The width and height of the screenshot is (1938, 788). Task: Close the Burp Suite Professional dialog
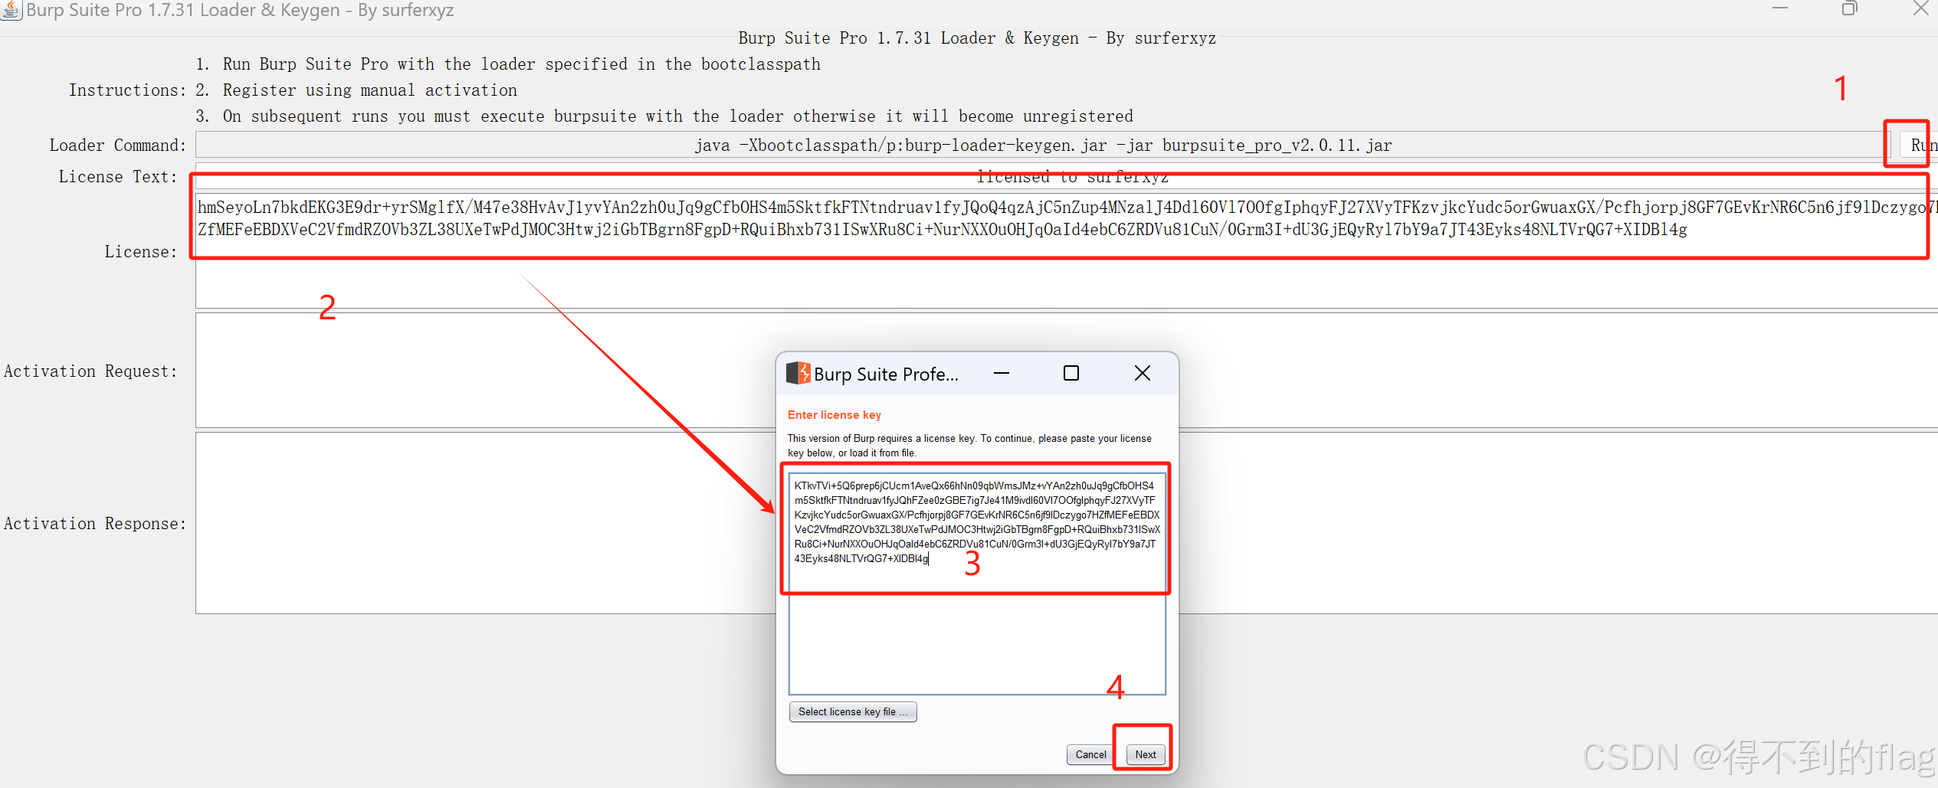[x=1142, y=373]
